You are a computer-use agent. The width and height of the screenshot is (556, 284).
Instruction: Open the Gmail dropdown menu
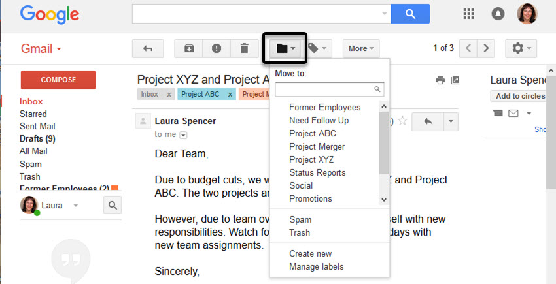41,48
